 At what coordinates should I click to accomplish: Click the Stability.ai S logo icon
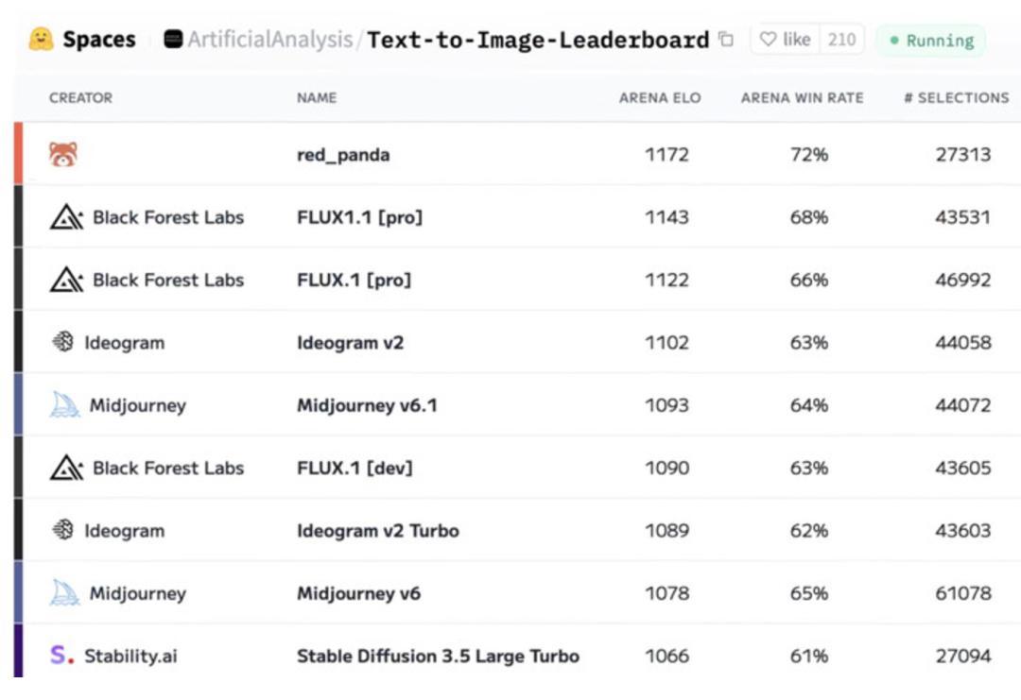tap(61, 655)
